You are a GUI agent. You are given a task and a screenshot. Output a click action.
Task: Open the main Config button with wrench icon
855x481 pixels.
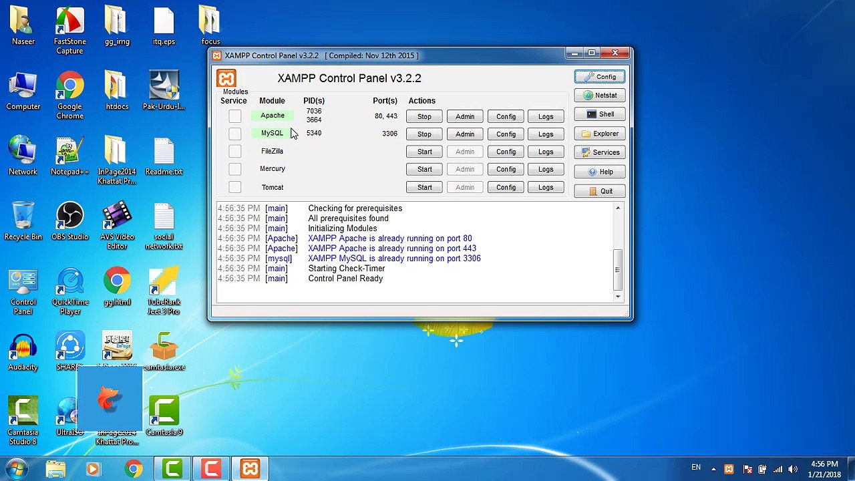pos(600,77)
